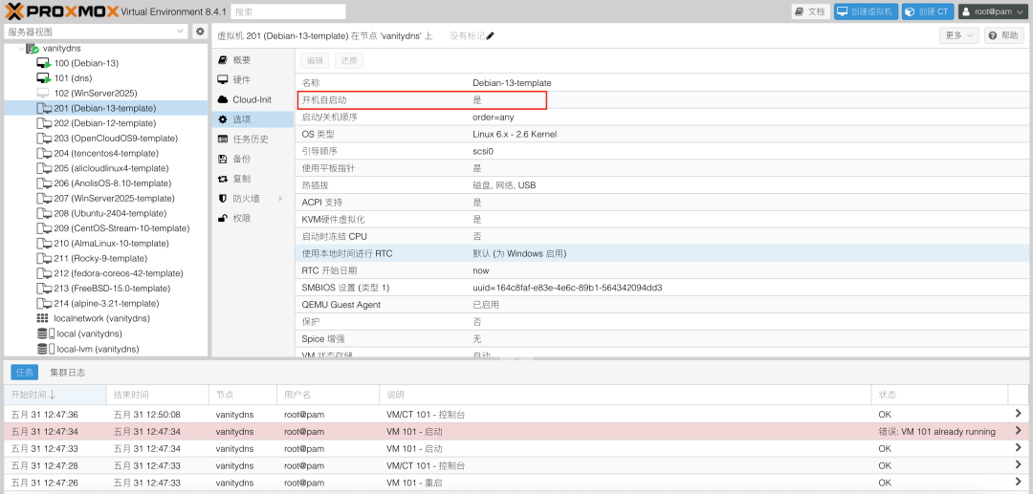The height and width of the screenshot is (494, 1033).
Task: Click the 创建虚拟机 button
Action: (866, 11)
